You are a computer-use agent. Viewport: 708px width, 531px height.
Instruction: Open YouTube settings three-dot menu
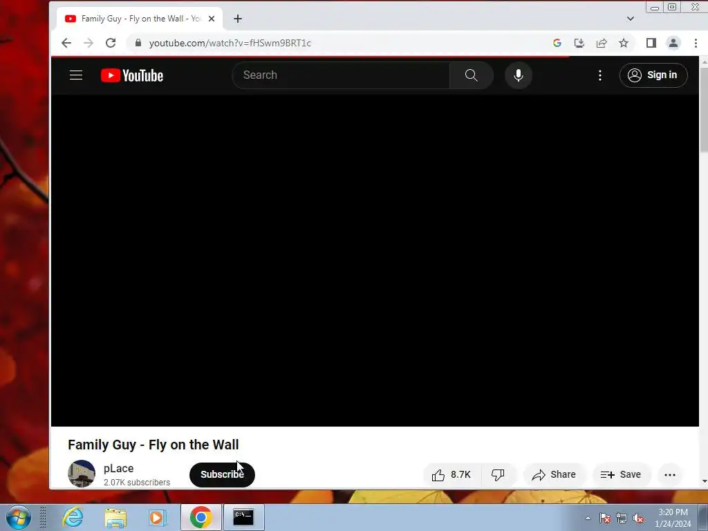(599, 75)
